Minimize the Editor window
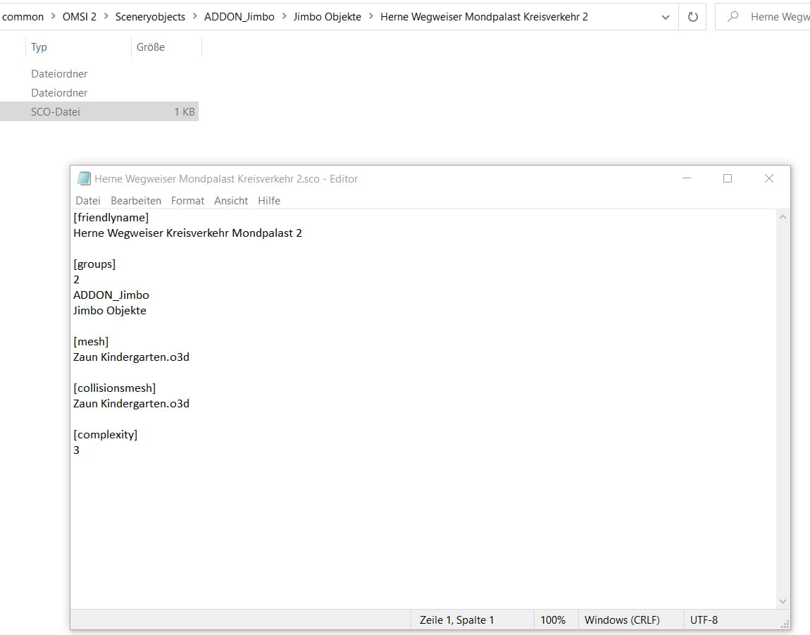Screen dimensions: 810x635 687,179
